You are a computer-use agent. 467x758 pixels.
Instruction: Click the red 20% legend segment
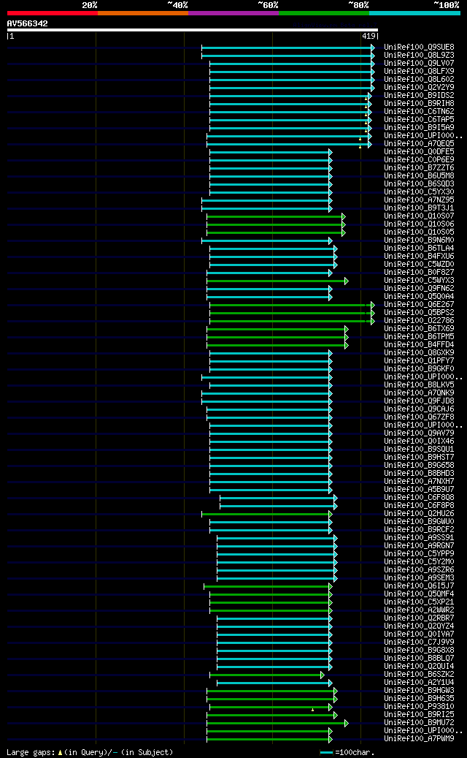coord(52,13)
